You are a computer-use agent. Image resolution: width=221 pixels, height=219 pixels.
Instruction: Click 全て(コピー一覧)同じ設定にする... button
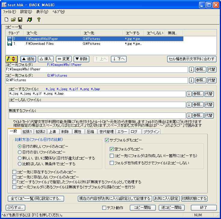pos(36,199)
